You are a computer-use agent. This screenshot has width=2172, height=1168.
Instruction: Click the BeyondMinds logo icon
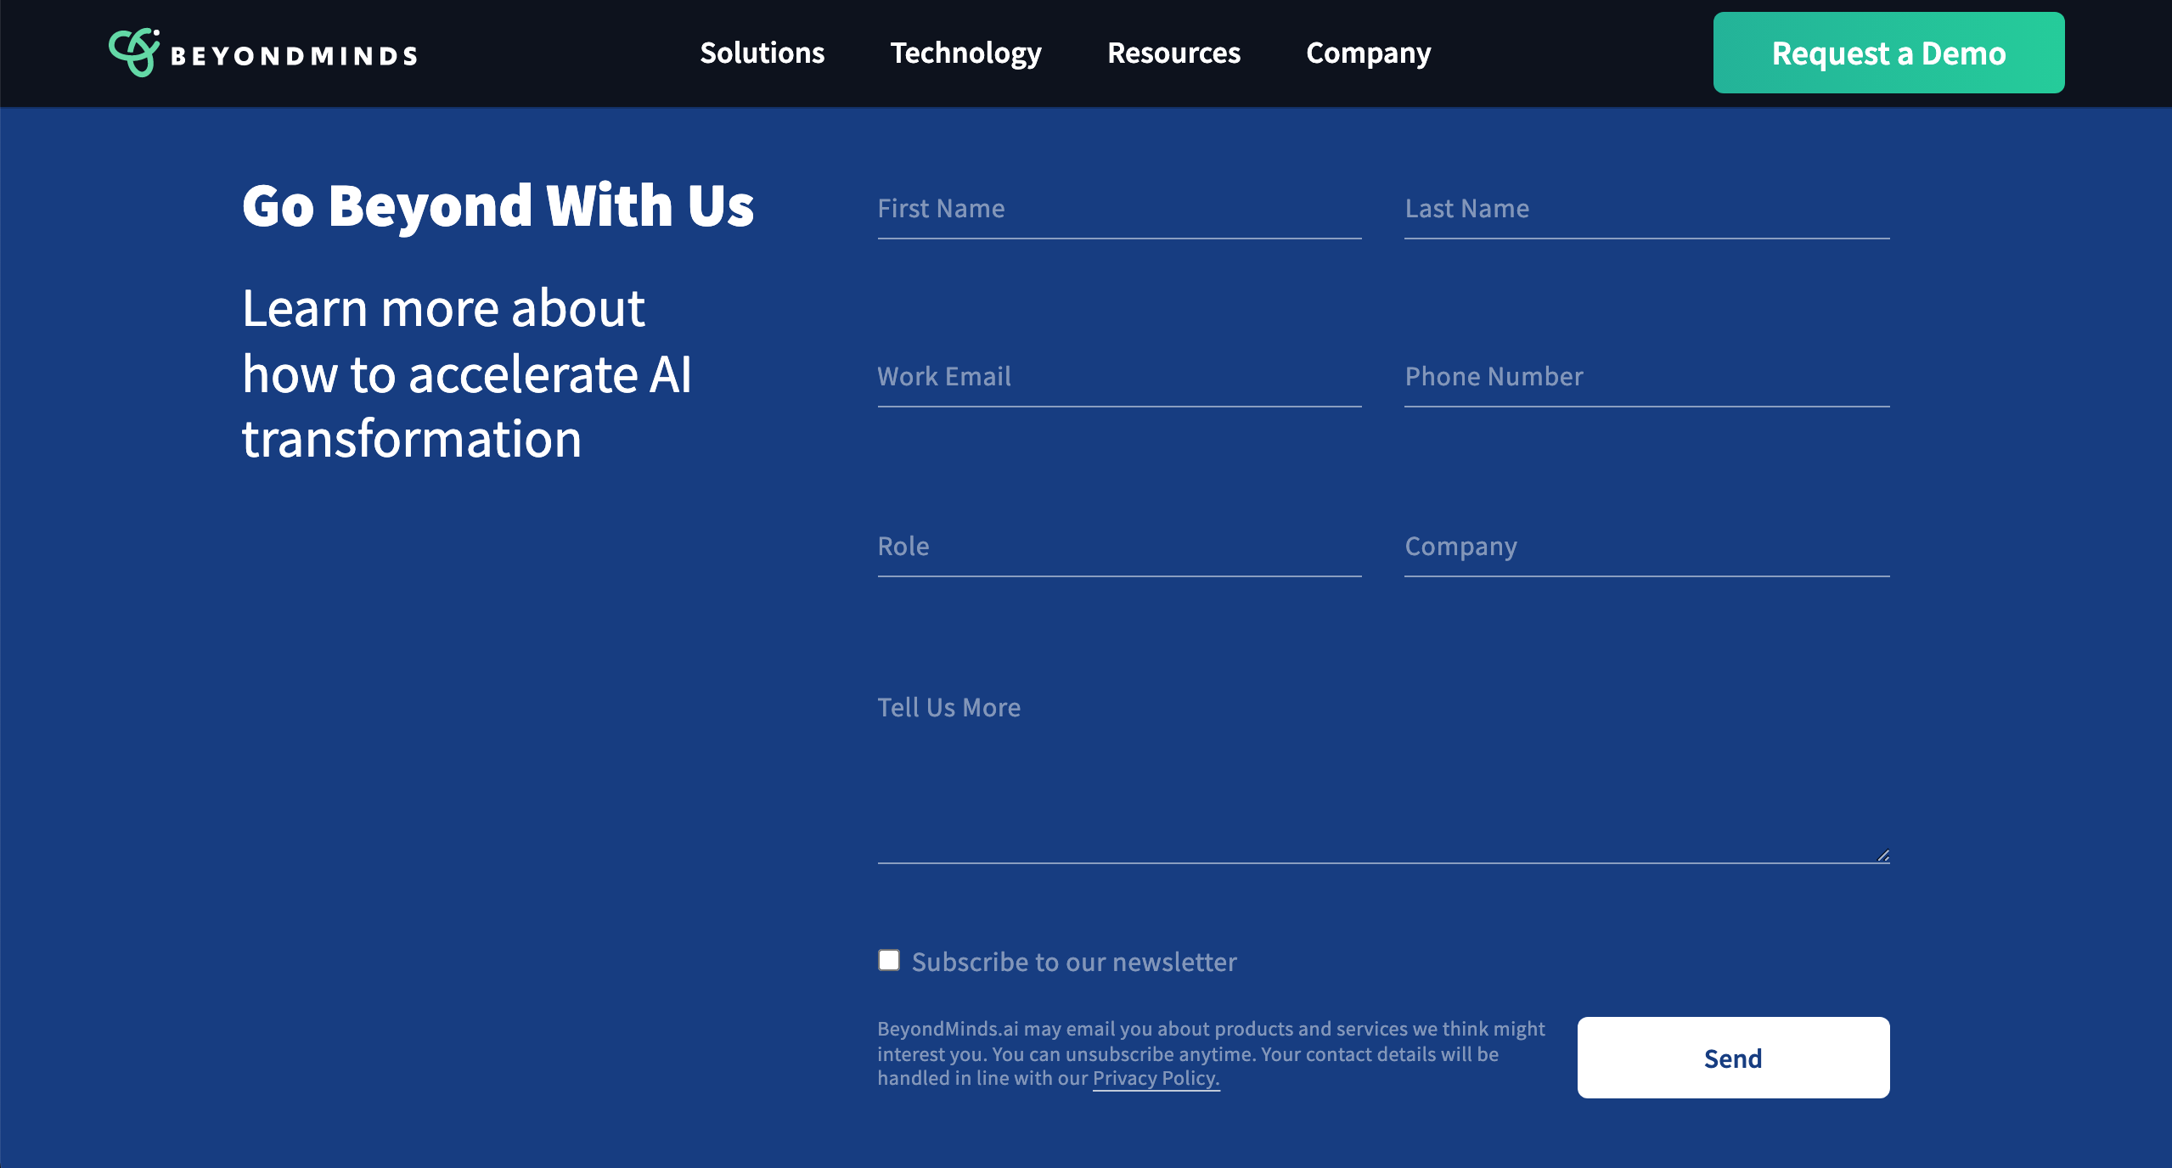(134, 52)
